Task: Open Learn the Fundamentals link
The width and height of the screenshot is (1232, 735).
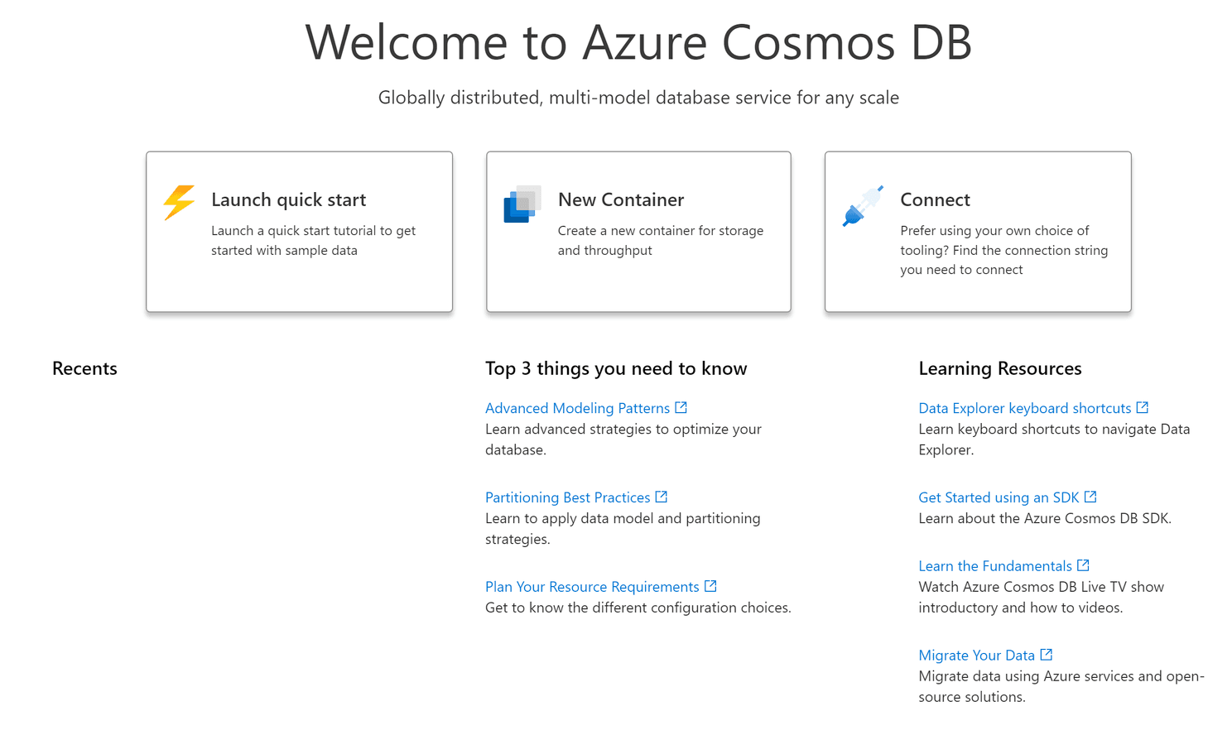Action: 995,566
